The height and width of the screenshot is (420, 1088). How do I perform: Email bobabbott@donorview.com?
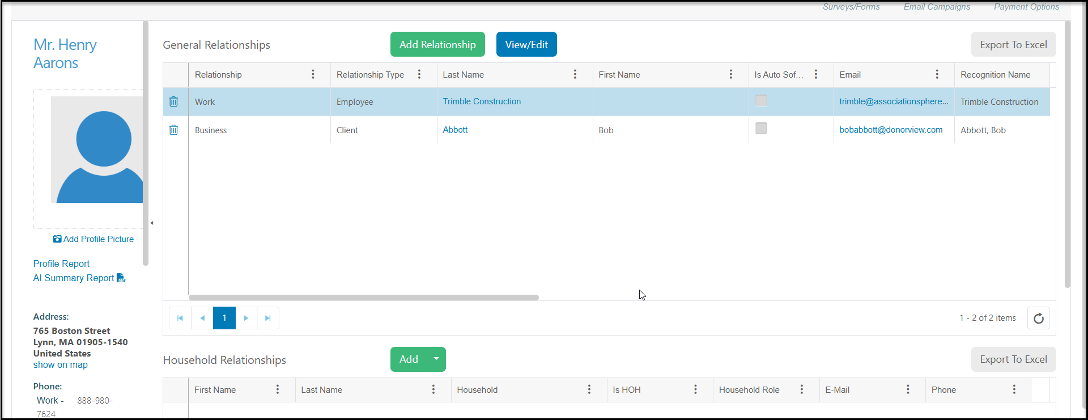tap(891, 130)
